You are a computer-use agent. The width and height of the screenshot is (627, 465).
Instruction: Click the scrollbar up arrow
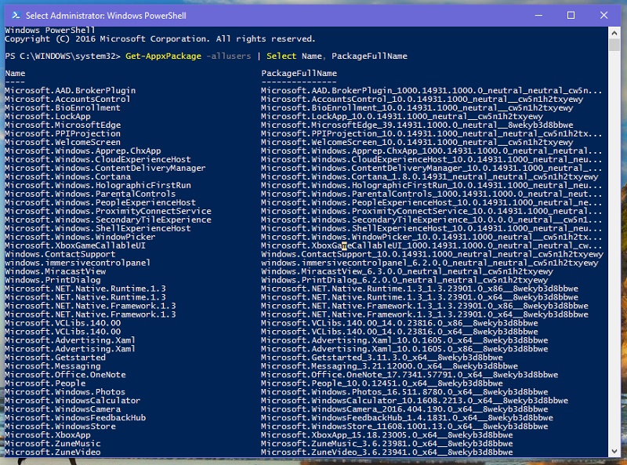pos(614,32)
